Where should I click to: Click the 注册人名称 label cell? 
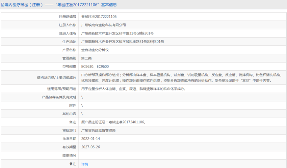coord(40,25)
